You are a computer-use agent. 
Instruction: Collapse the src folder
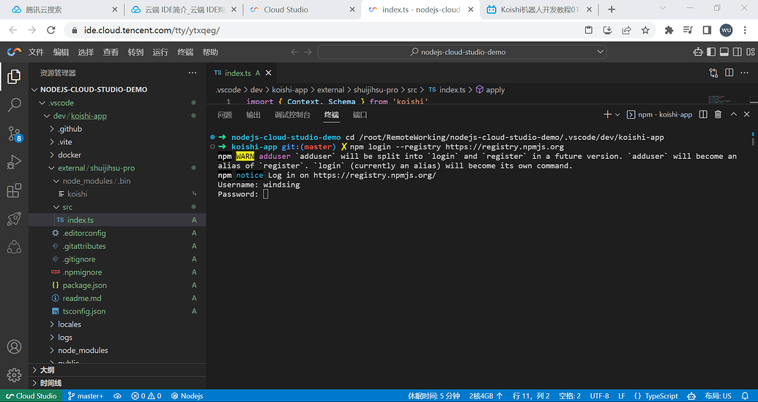[67, 207]
